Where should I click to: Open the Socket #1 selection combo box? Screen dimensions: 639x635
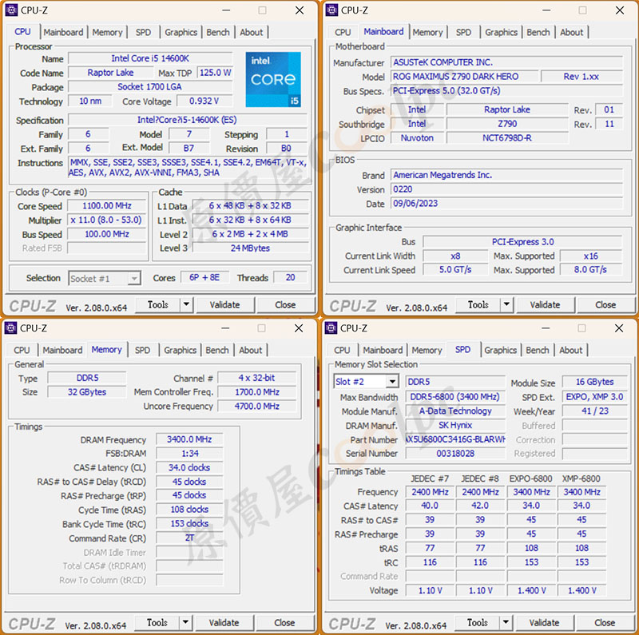[x=105, y=279]
